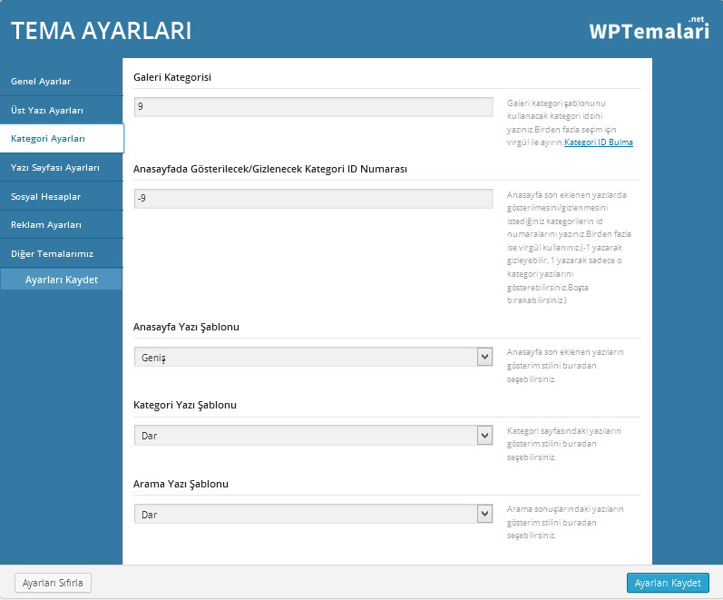
Task: Click the Anasayfada Gösterilecek/Gizlenecek Kategori ID Numarası heading
Action: click(270, 169)
